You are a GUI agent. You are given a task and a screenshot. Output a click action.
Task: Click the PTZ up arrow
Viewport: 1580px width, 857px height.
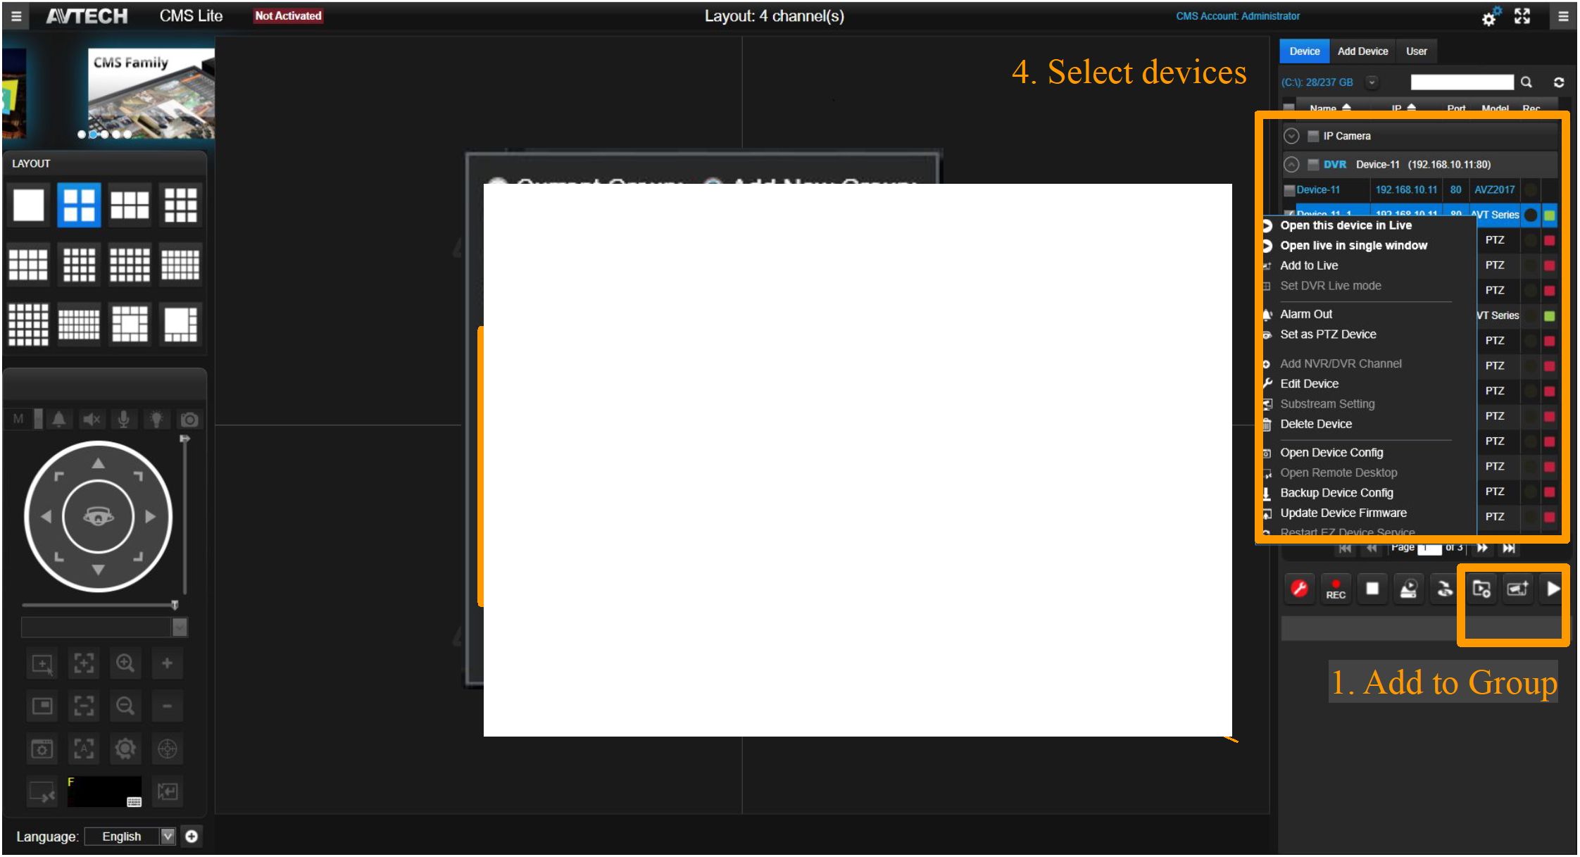point(98,463)
